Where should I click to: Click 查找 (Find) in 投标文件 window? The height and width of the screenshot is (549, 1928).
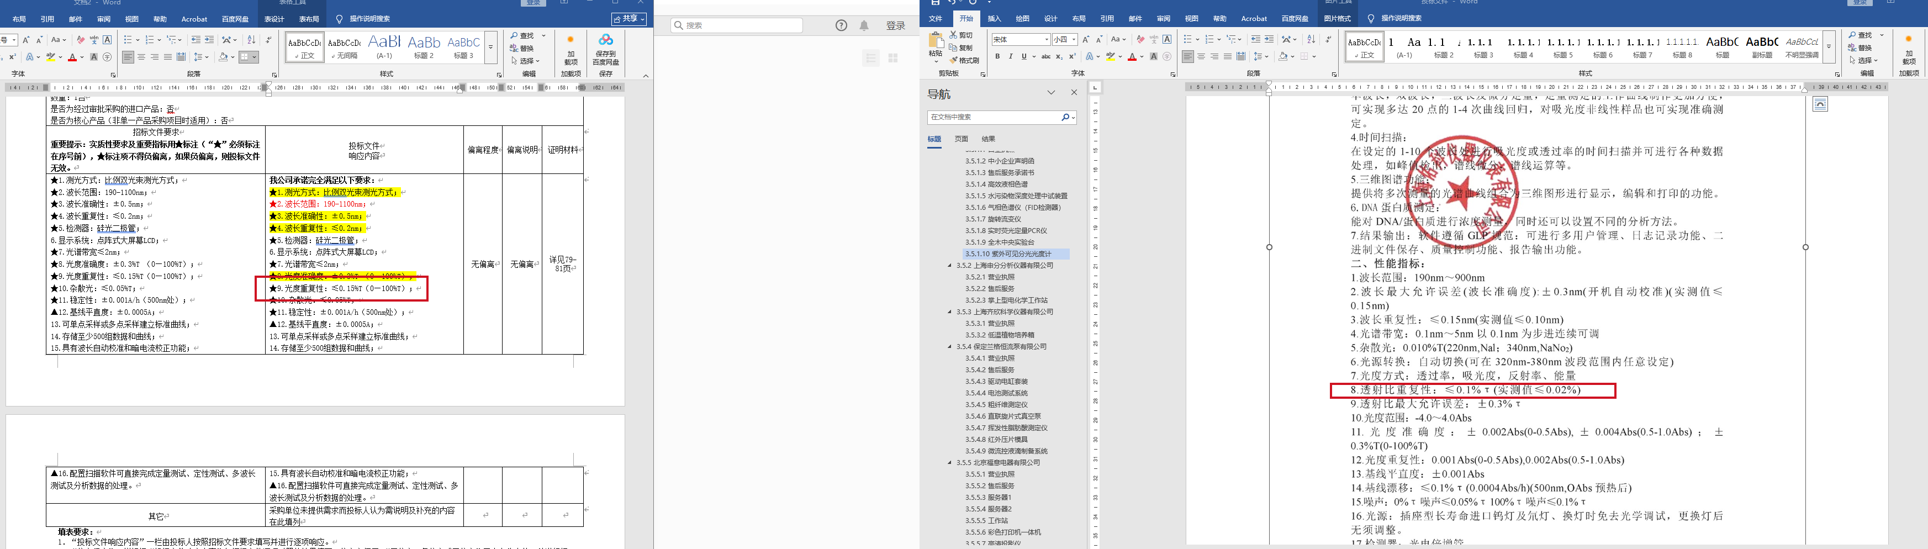pos(1861,35)
